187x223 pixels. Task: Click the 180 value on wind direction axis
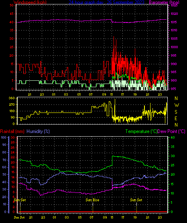(12, 111)
